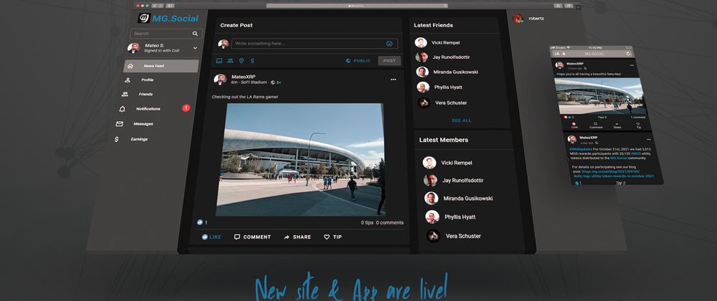Tap the stadium photo on the phone

click(599, 96)
